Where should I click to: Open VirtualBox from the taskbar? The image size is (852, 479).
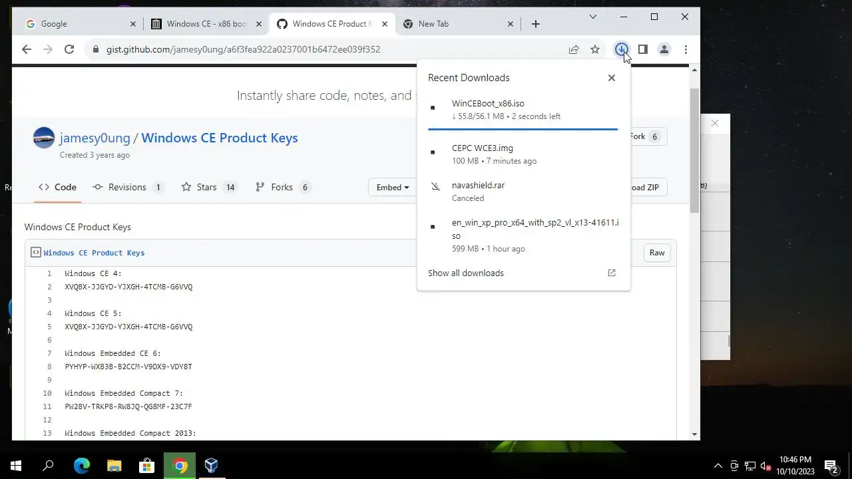[212, 466]
